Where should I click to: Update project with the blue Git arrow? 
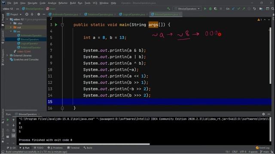pos(233,9)
